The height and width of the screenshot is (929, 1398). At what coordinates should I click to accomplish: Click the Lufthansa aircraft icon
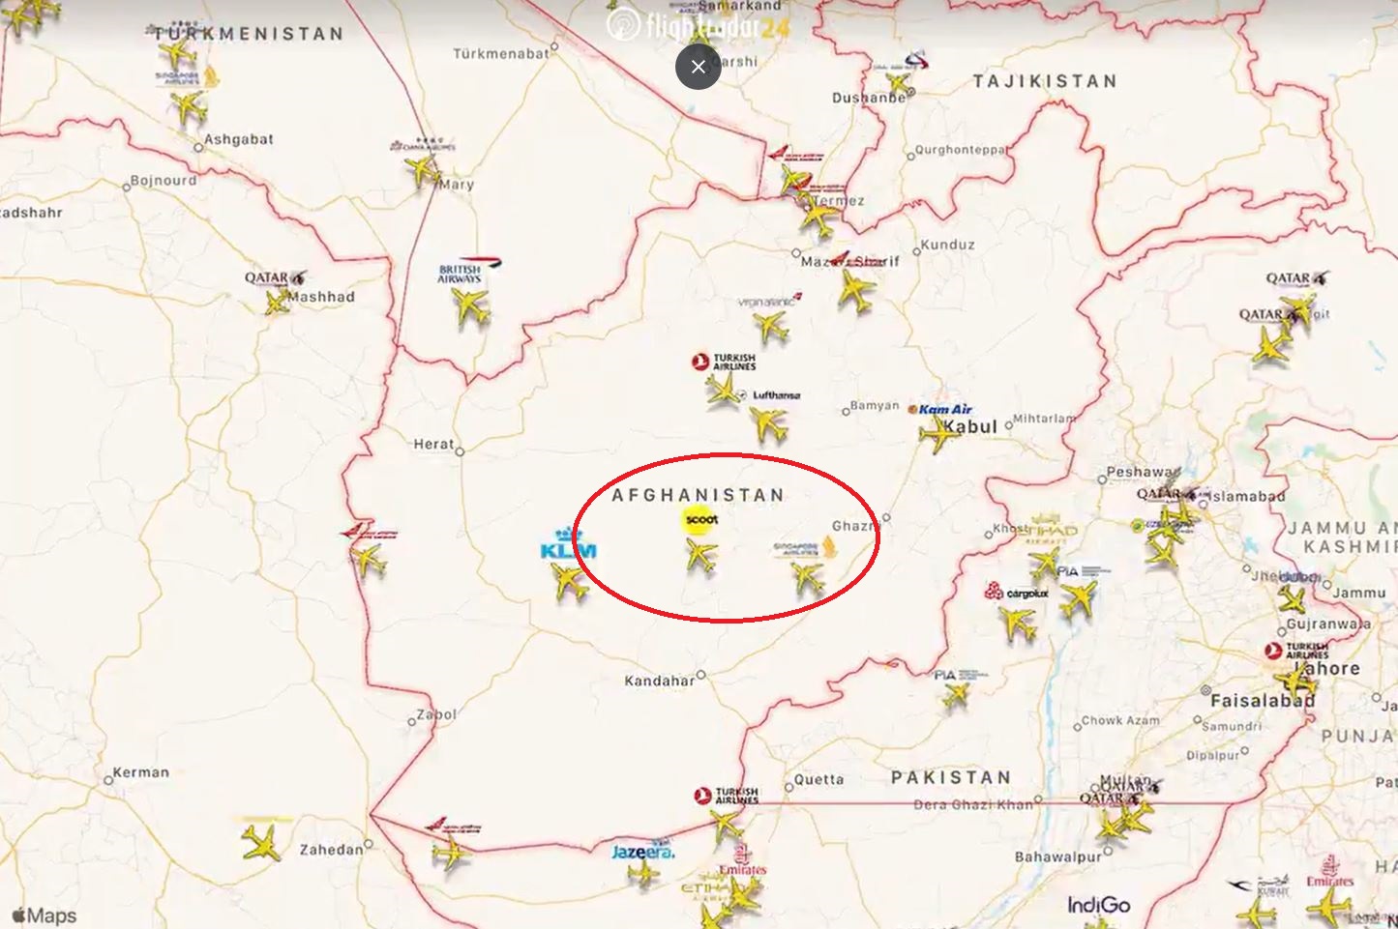[x=769, y=422]
